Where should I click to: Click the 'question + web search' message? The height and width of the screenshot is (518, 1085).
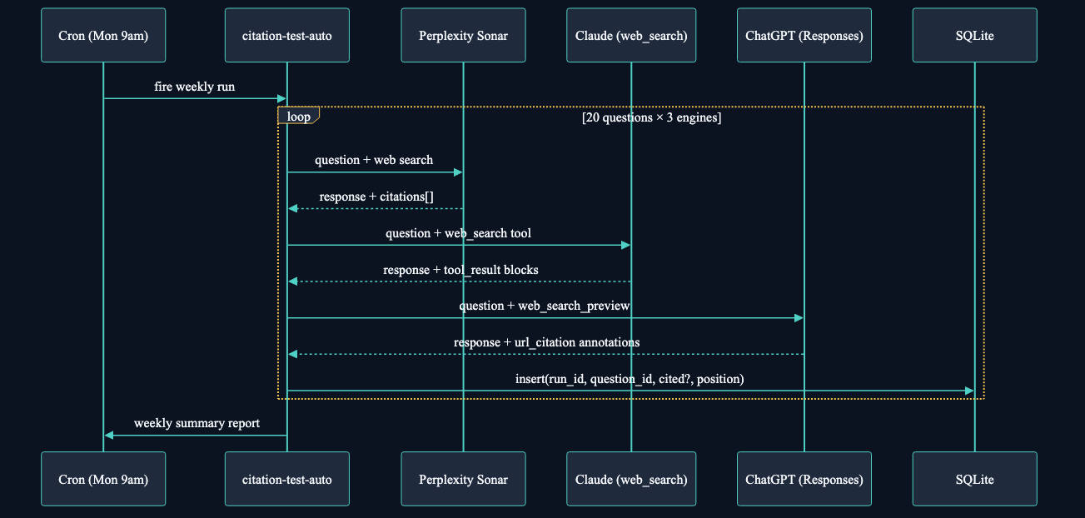(374, 159)
